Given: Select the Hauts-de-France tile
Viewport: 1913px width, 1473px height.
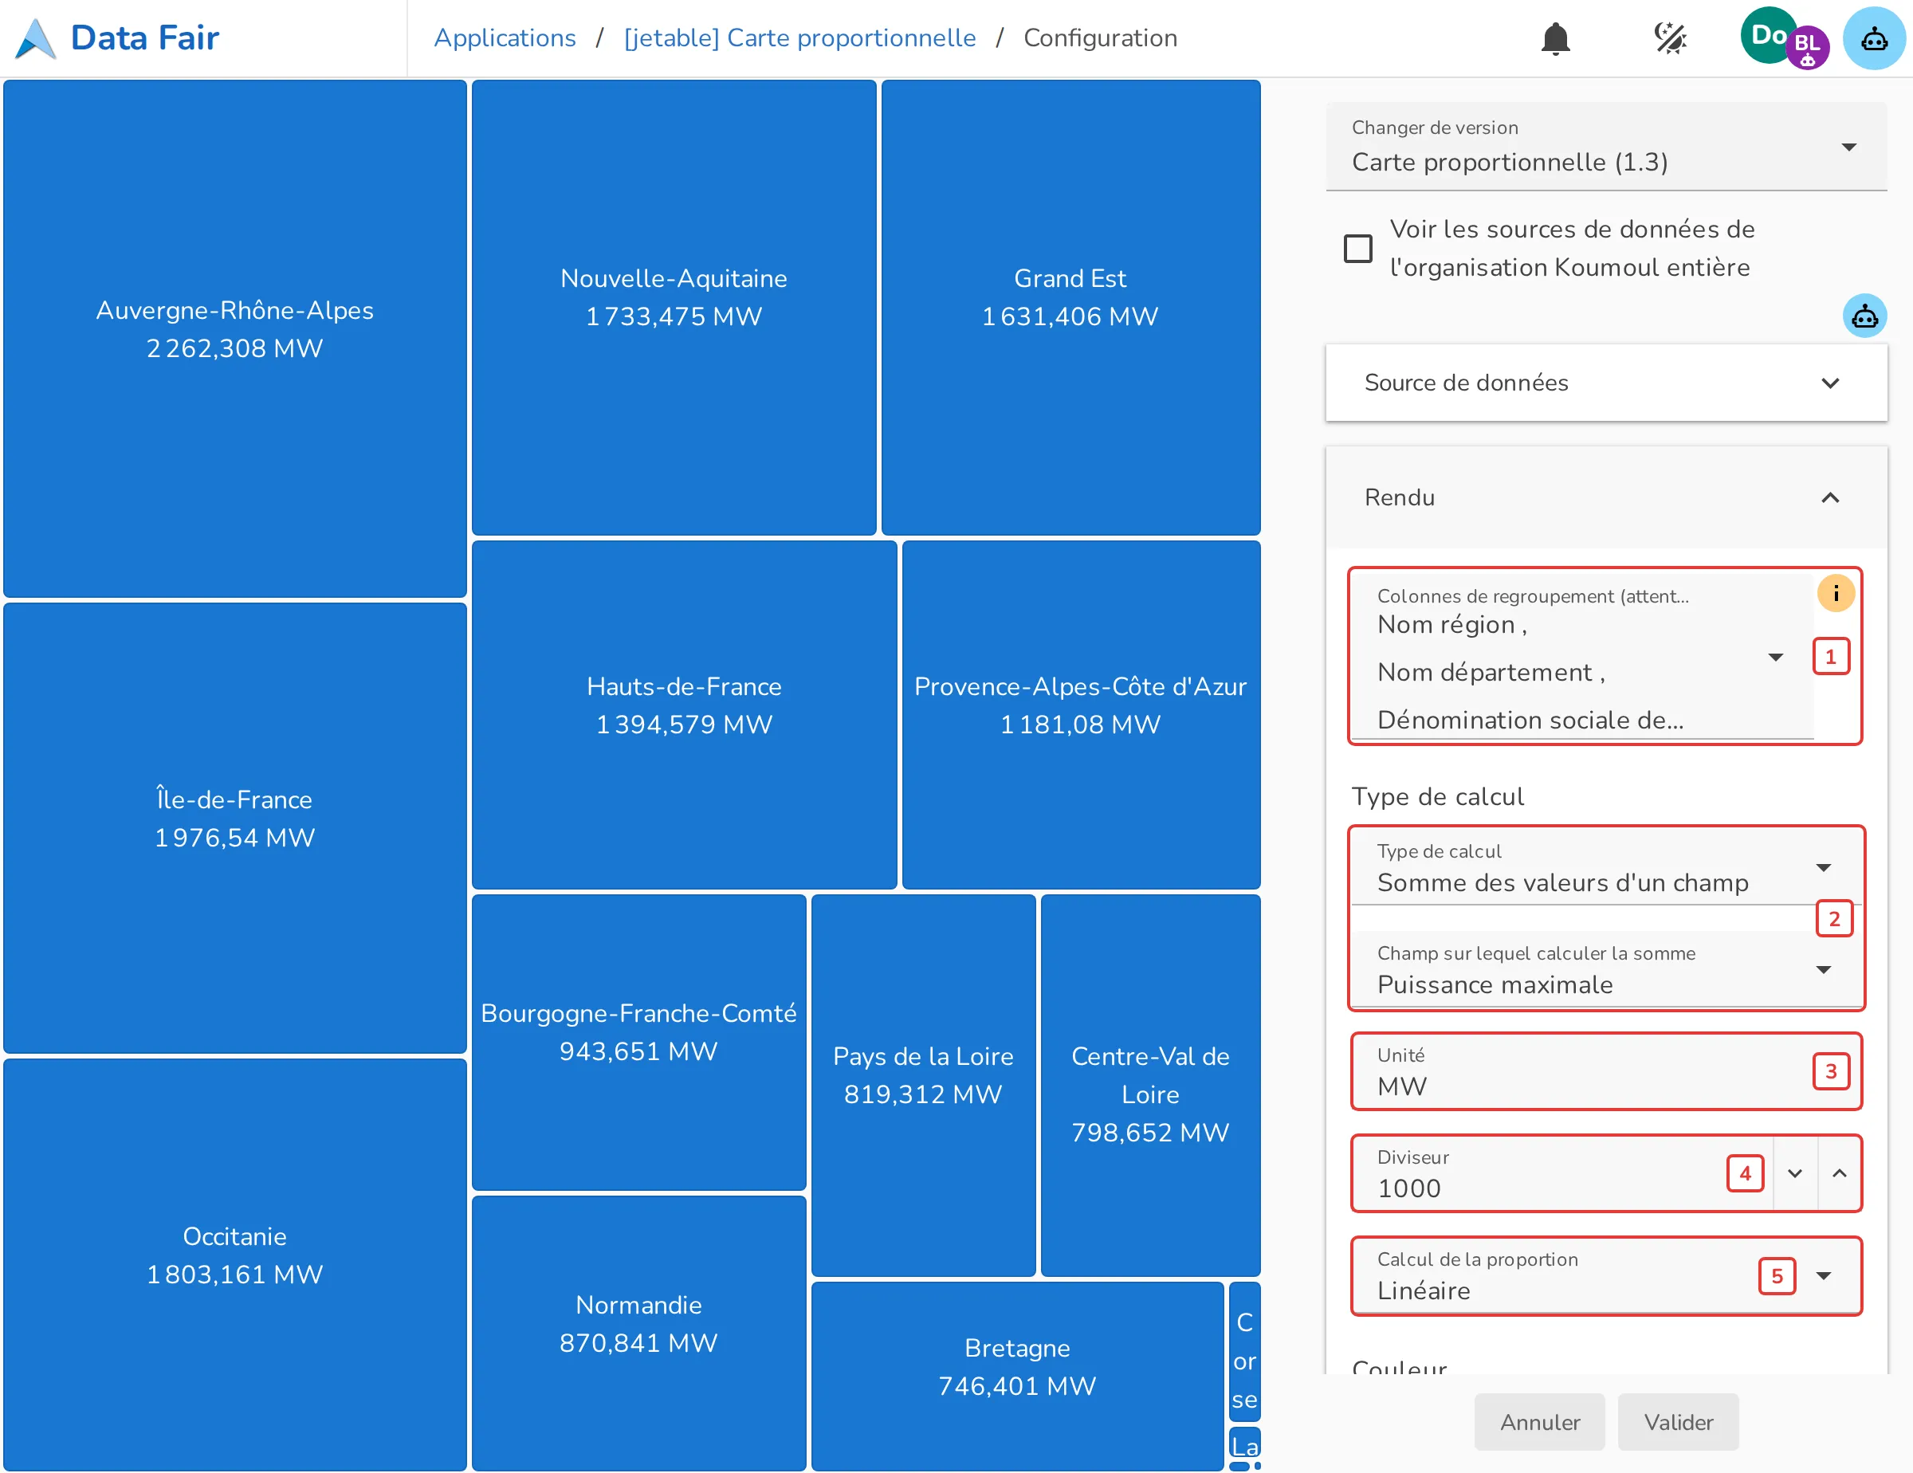Looking at the screenshot, I should pyautogui.click(x=684, y=715).
